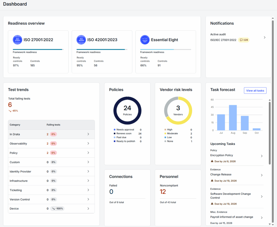This screenshot has width=277, height=227.
Task: Open the active audit notification chevron
Action: 265,37
